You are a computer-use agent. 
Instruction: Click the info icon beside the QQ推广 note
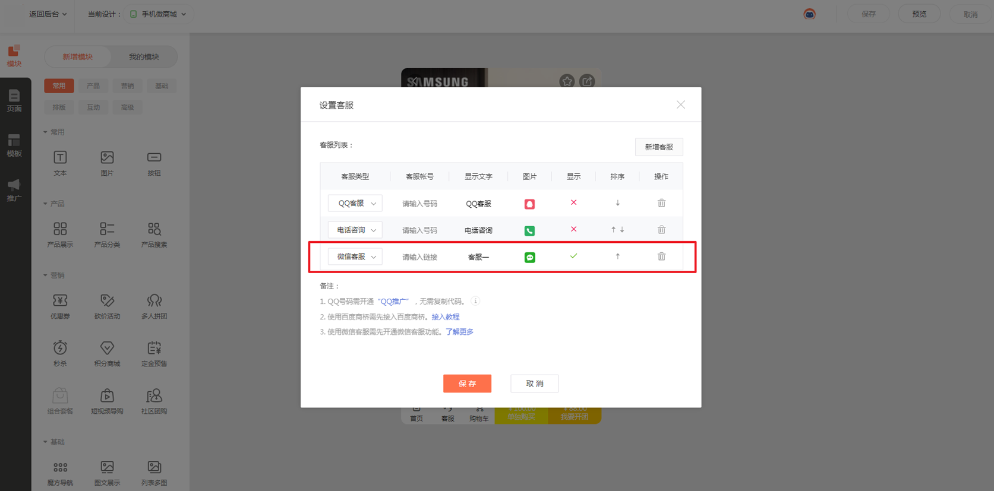coord(475,301)
